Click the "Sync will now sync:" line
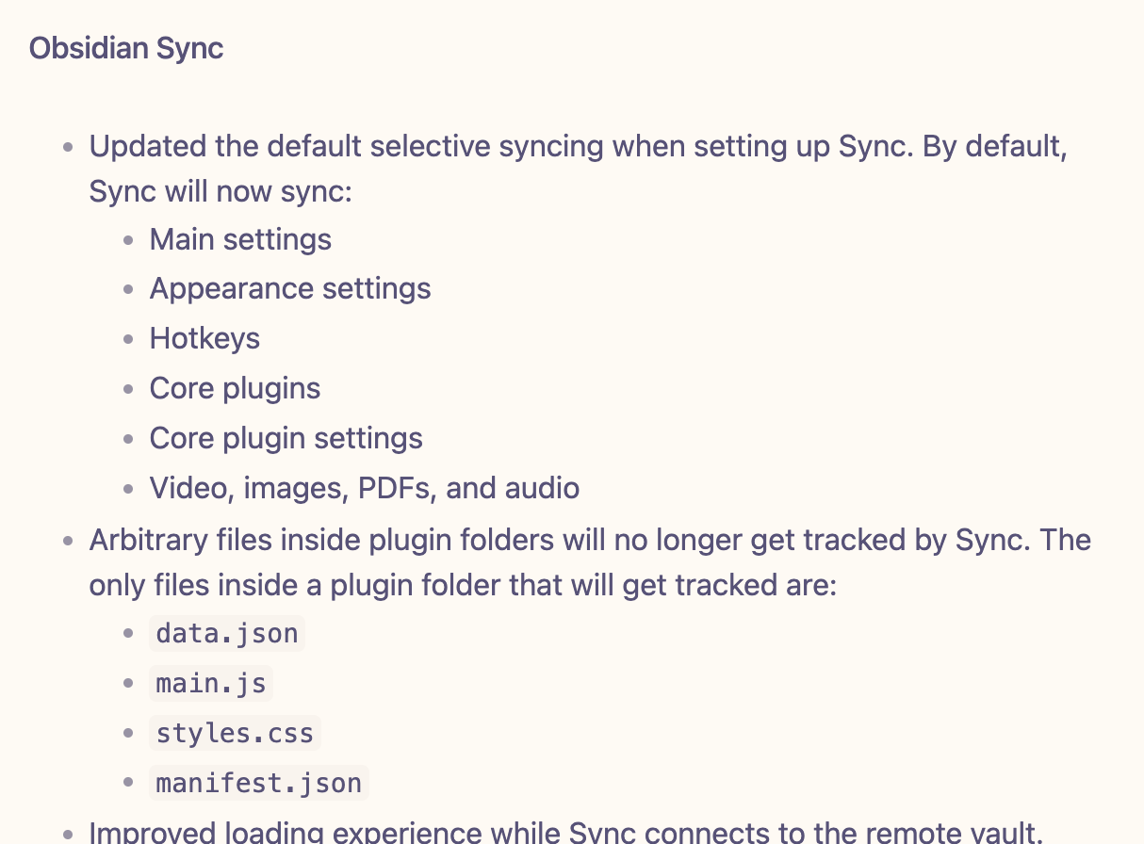Viewport: 1144px width, 844px height. click(220, 191)
